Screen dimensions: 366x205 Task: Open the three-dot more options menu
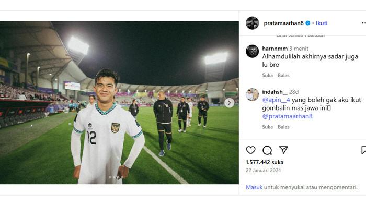(x=364, y=23)
